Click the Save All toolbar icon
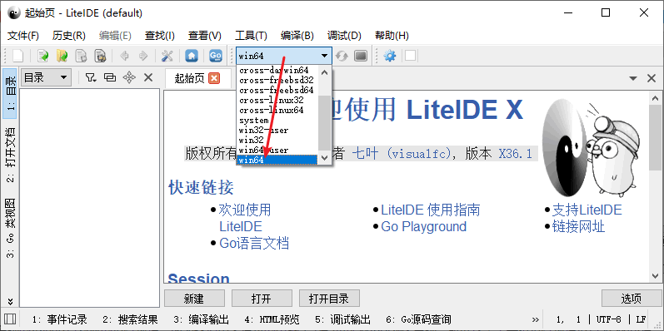664x331 pixels. coord(100,56)
